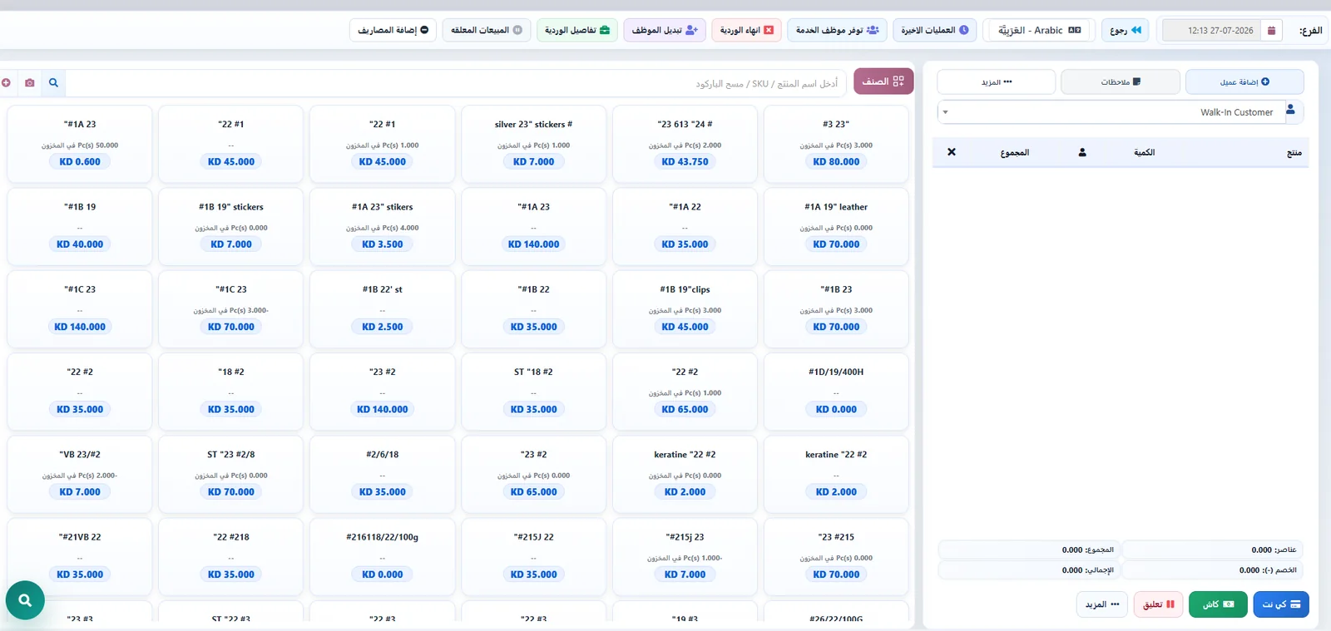This screenshot has height=631, width=1331.
Task: Expand the Walk-In Customer dropdown
Action: (x=1110, y=112)
